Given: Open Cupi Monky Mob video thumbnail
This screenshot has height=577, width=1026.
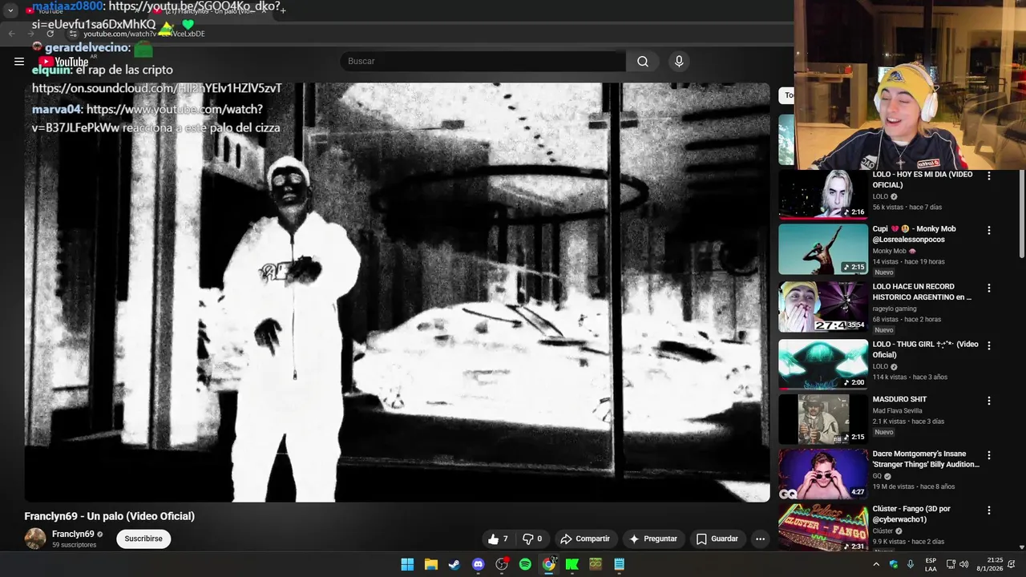Looking at the screenshot, I should pyautogui.click(x=823, y=249).
